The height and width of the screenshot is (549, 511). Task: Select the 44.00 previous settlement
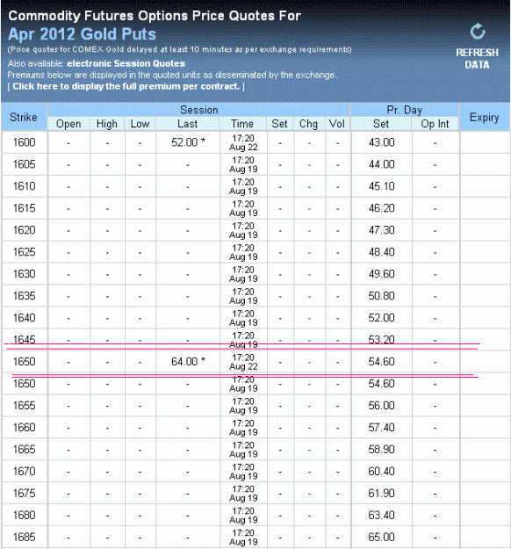click(382, 164)
